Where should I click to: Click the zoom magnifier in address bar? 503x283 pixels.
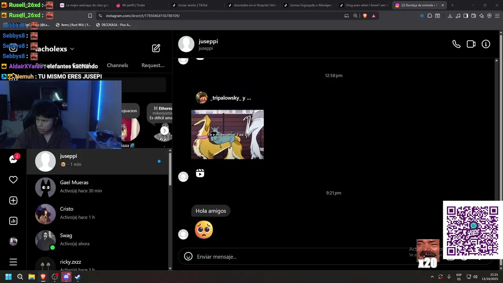point(356,16)
